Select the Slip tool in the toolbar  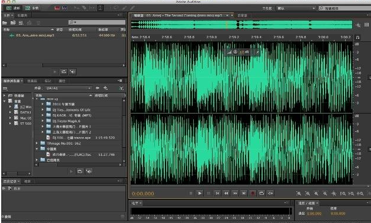pos(92,8)
